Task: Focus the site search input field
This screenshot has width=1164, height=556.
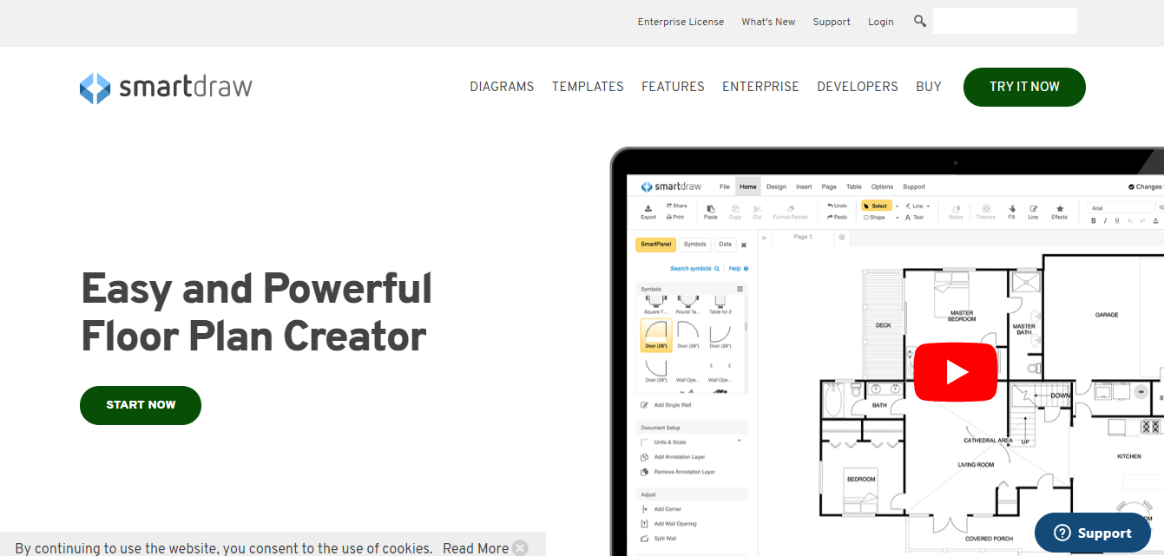Action: point(1005,21)
